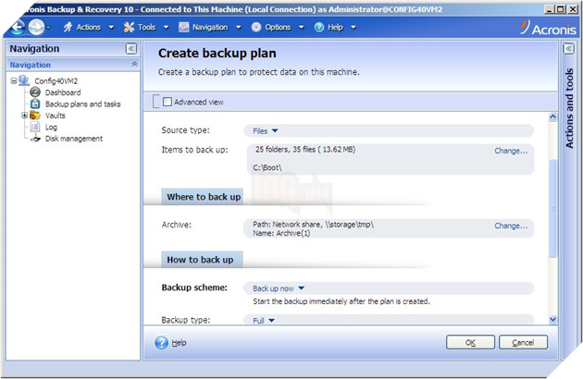Open the Source type Files dropdown
Viewport: 583px width, 379px height.
point(265,130)
